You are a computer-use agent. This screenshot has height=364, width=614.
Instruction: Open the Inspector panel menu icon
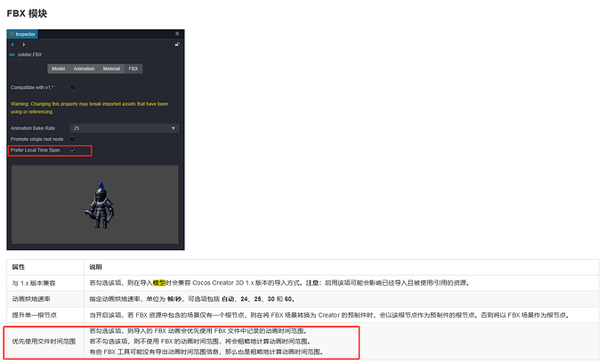177,34
